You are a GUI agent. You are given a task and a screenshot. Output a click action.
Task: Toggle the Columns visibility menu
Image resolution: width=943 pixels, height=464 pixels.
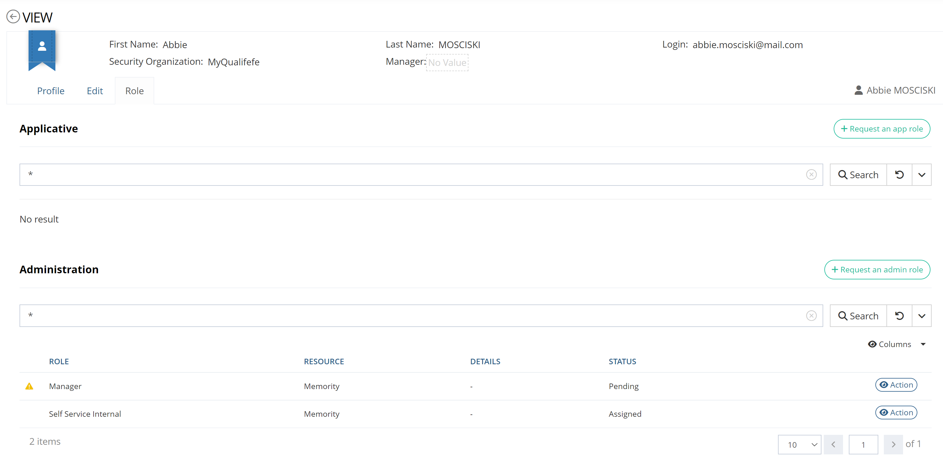(896, 344)
